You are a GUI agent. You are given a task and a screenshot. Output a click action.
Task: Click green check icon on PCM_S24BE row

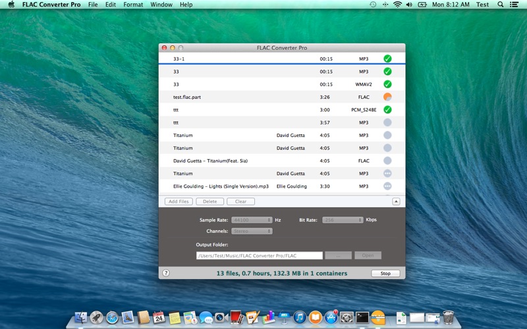pyautogui.click(x=387, y=110)
